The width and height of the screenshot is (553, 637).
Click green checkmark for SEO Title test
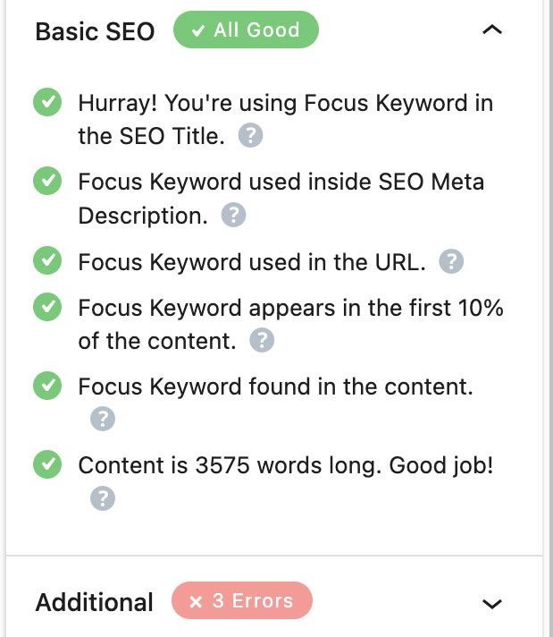pyautogui.click(x=47, y=103)
